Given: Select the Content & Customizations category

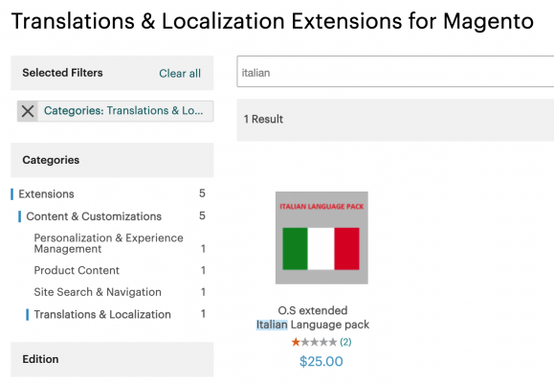Looking at the screenshot, I should click(94, 216).
